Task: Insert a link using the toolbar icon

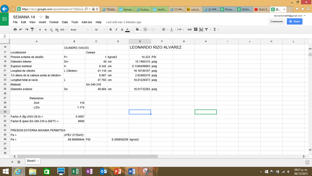Action: [x=190, y=30]
